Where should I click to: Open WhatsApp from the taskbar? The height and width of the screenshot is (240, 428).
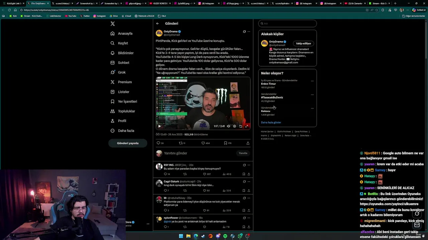click(240, 236)
